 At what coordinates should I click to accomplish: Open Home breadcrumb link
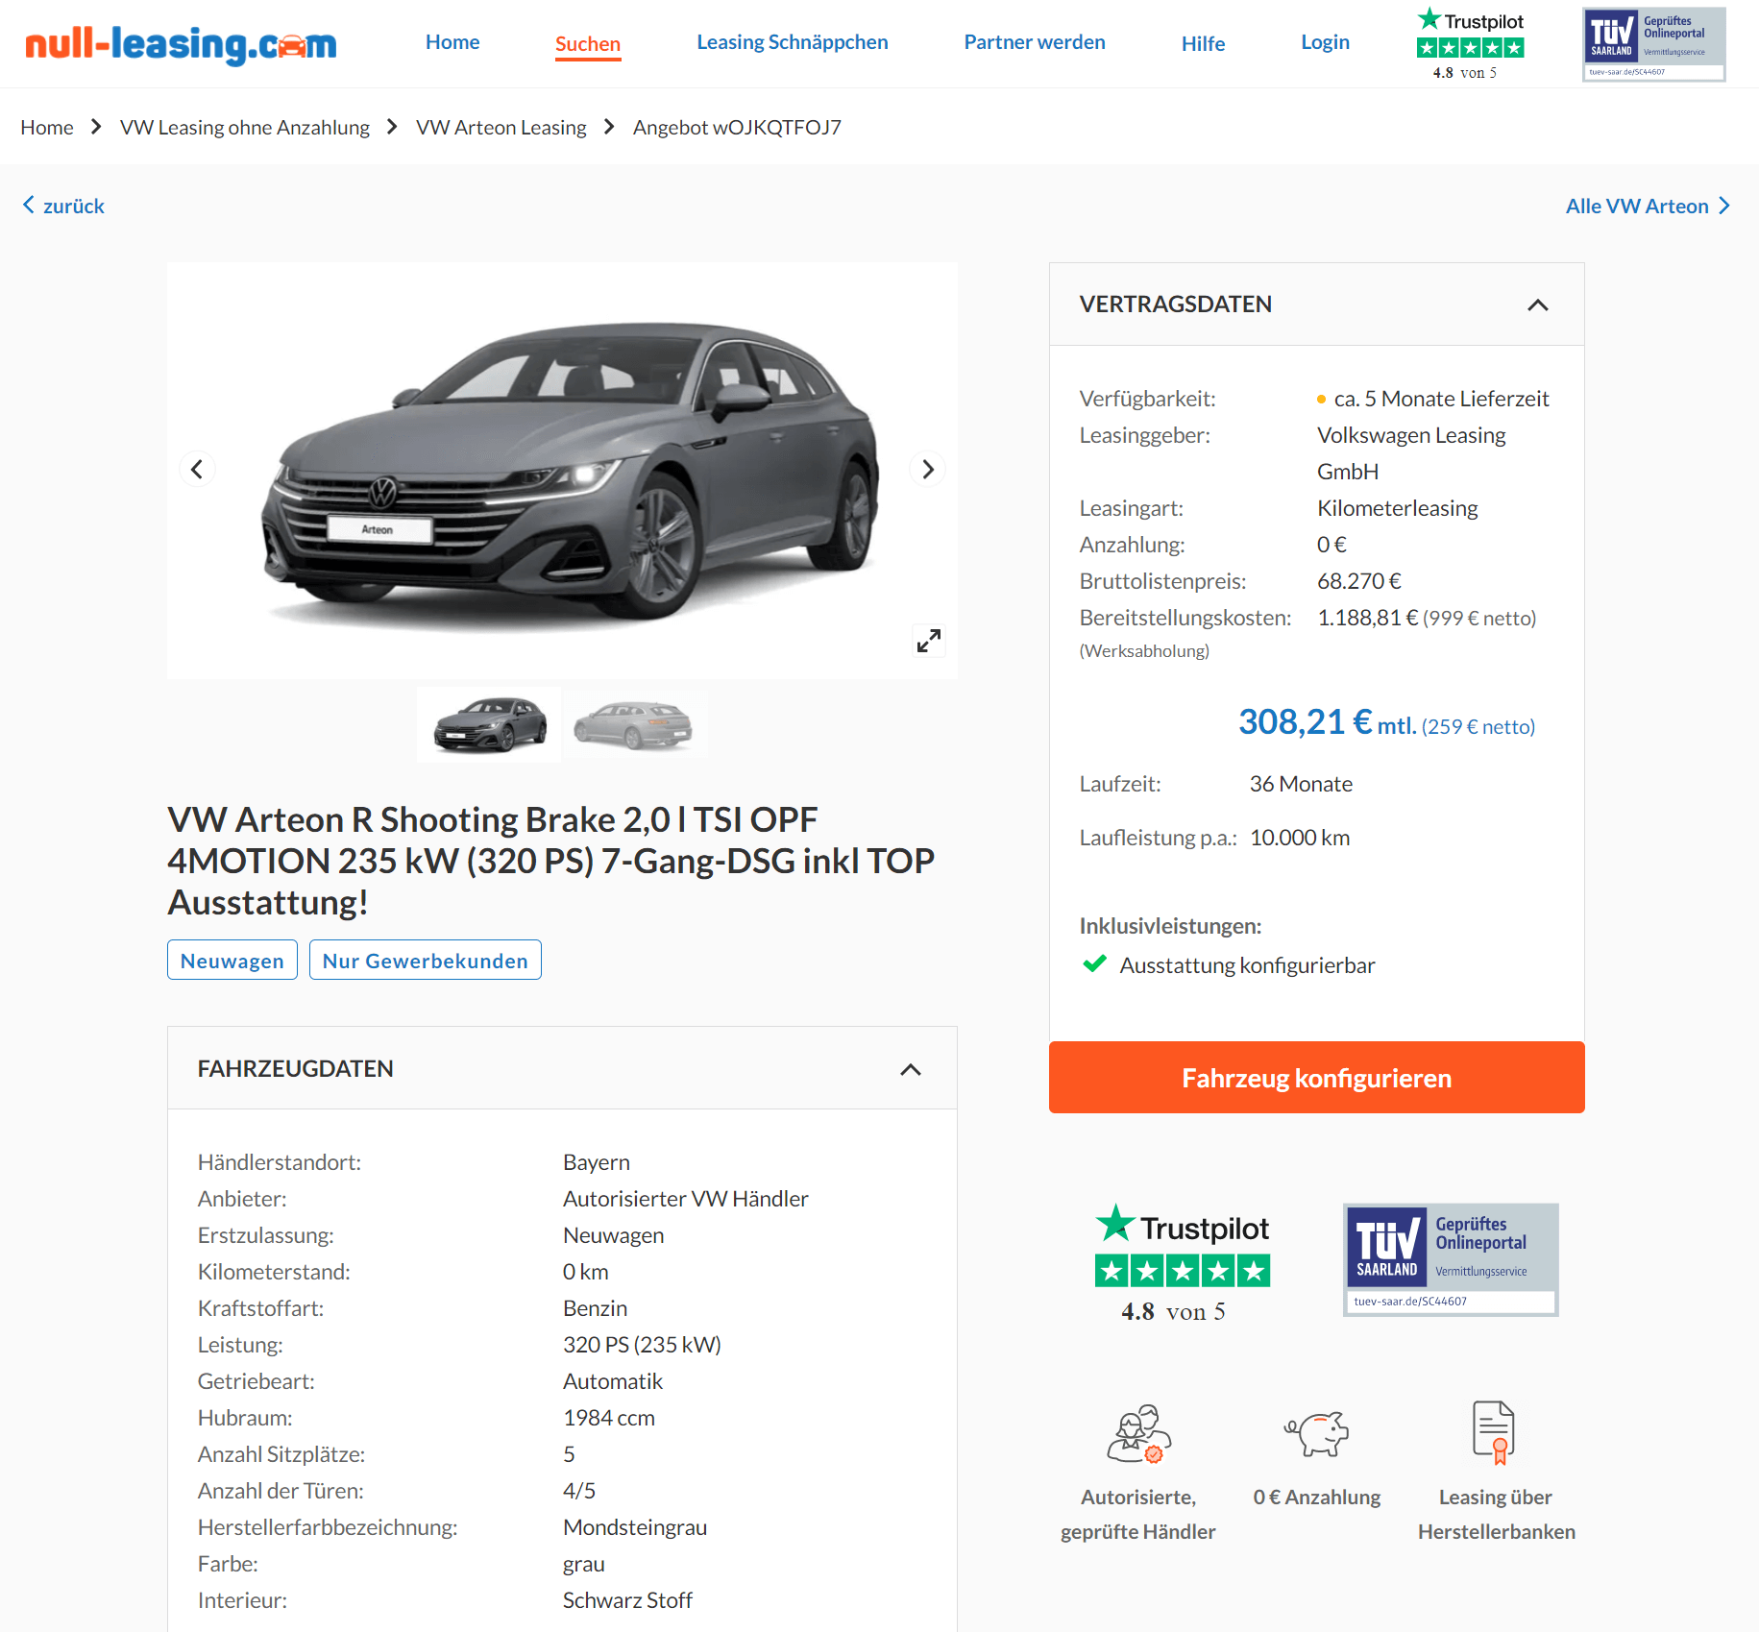coord(47,127)
